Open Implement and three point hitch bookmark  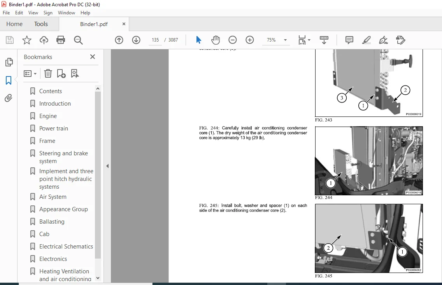66,179
